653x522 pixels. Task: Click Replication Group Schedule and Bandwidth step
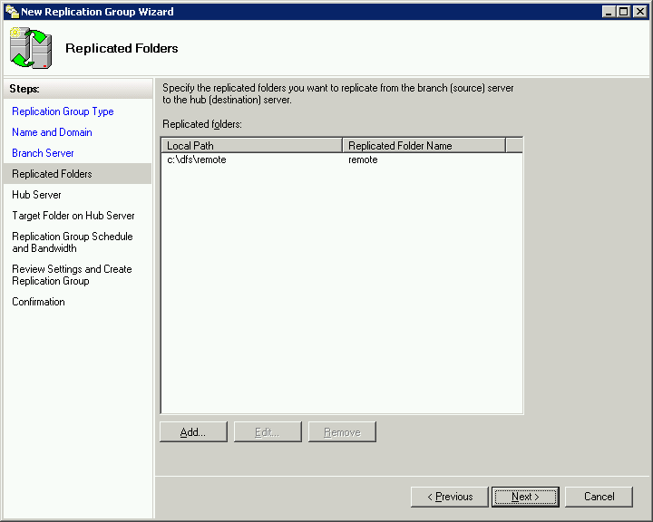pos(72,242)
